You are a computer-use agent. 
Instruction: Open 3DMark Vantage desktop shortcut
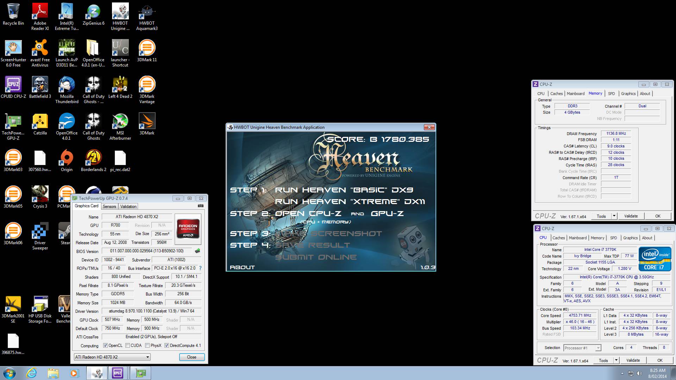click(147, 90)
